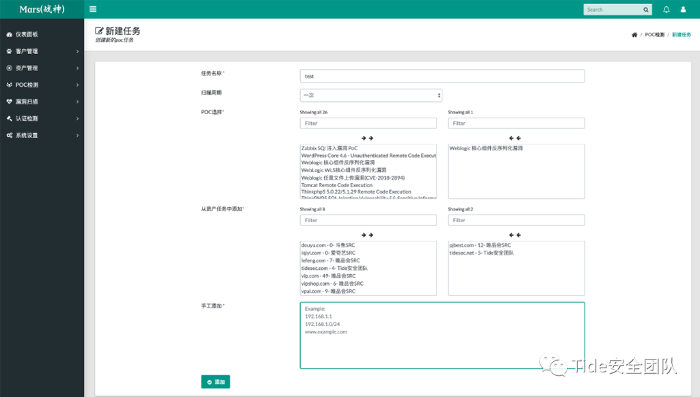Open the user profile icon
The height and width of the screenshot is (397, 700).
(683, 10)
